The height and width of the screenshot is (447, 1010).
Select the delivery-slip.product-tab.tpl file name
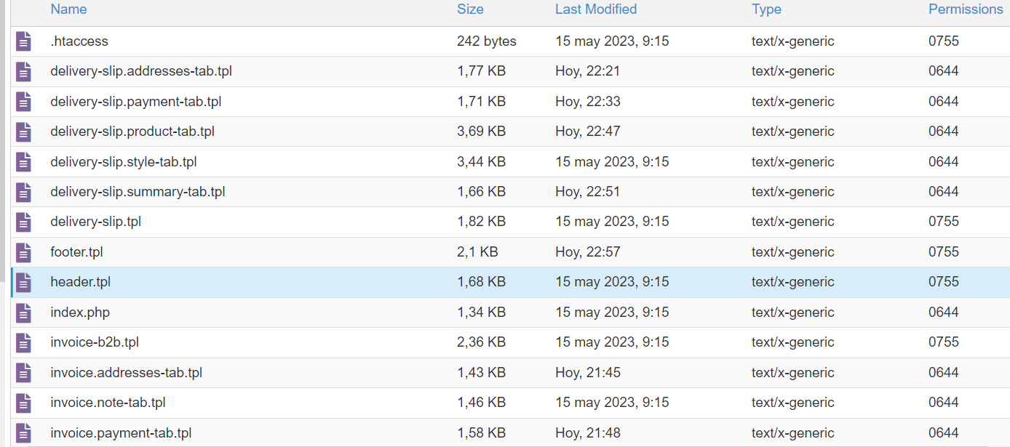(x=132, y=132)
